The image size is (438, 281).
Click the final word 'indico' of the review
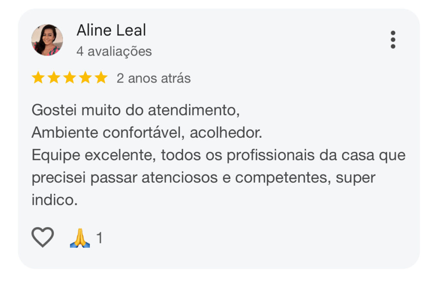click(53, 200)
